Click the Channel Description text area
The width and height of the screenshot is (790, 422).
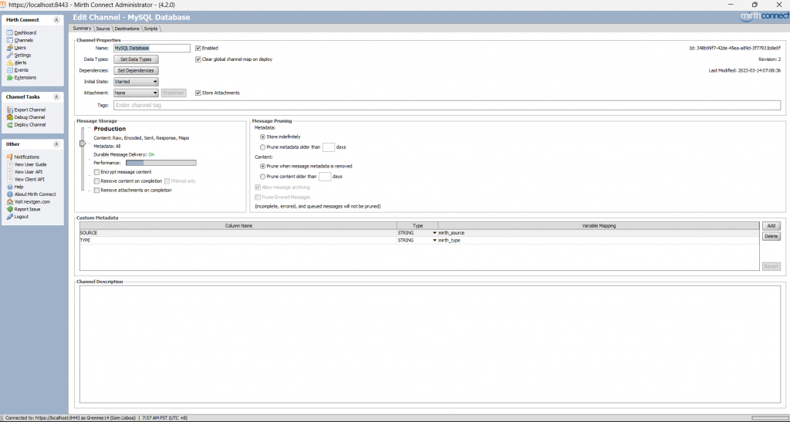430,344
